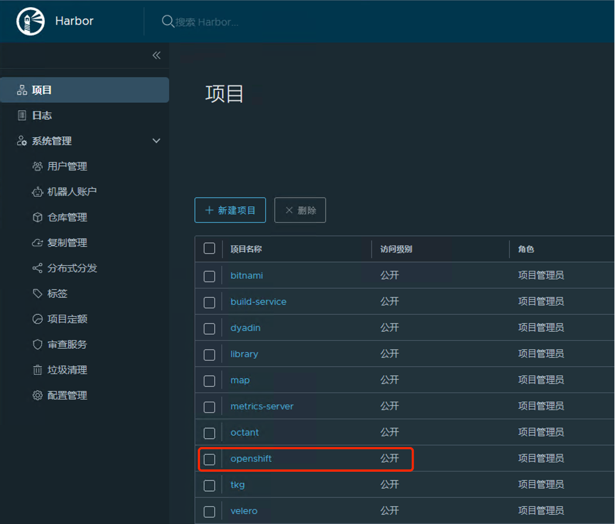Collapse the 系统管理 section chevron
This screenshot has height=524, width=615.
click(x=156, y=141)
